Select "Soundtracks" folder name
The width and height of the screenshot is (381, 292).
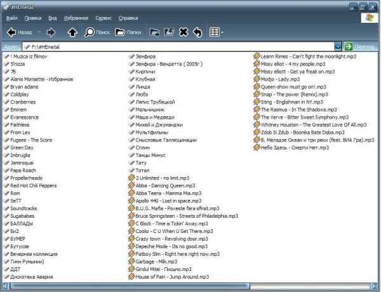[x=23, y=208]
